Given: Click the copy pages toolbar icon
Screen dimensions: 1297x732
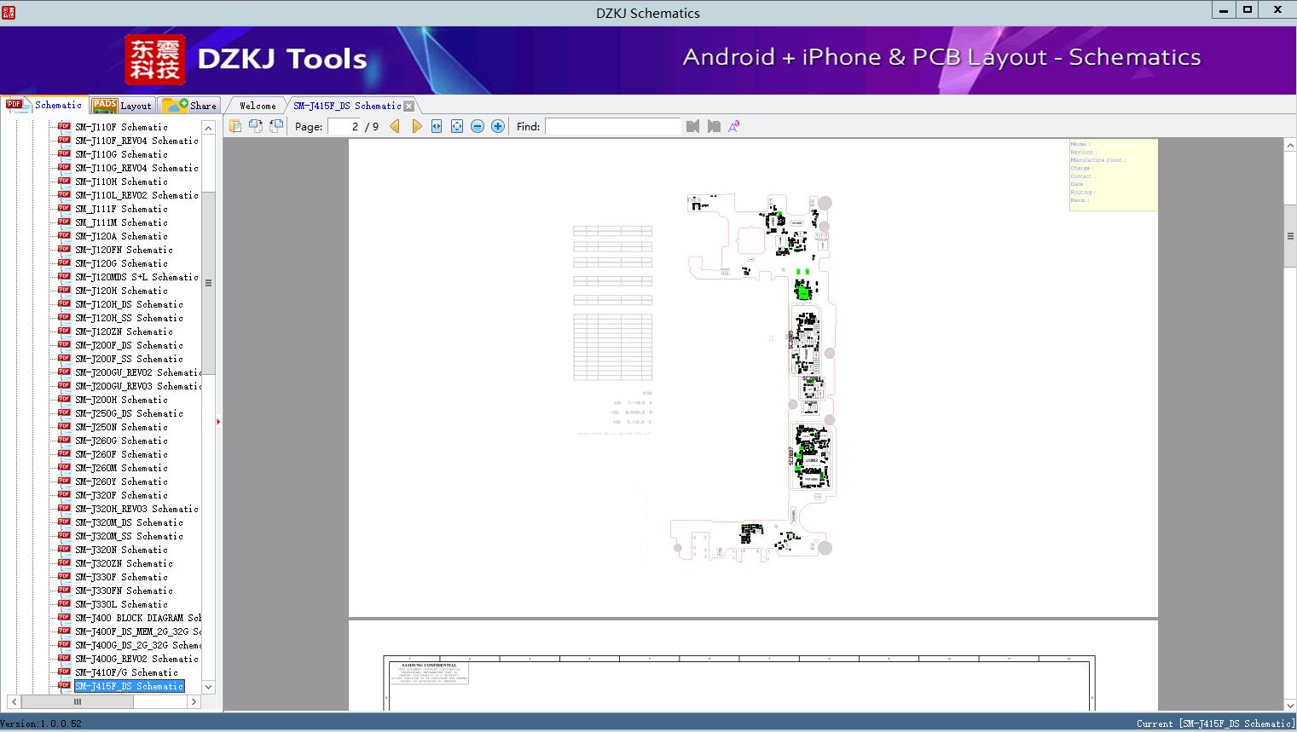Looking at the screenshot, I should [235, 126].
